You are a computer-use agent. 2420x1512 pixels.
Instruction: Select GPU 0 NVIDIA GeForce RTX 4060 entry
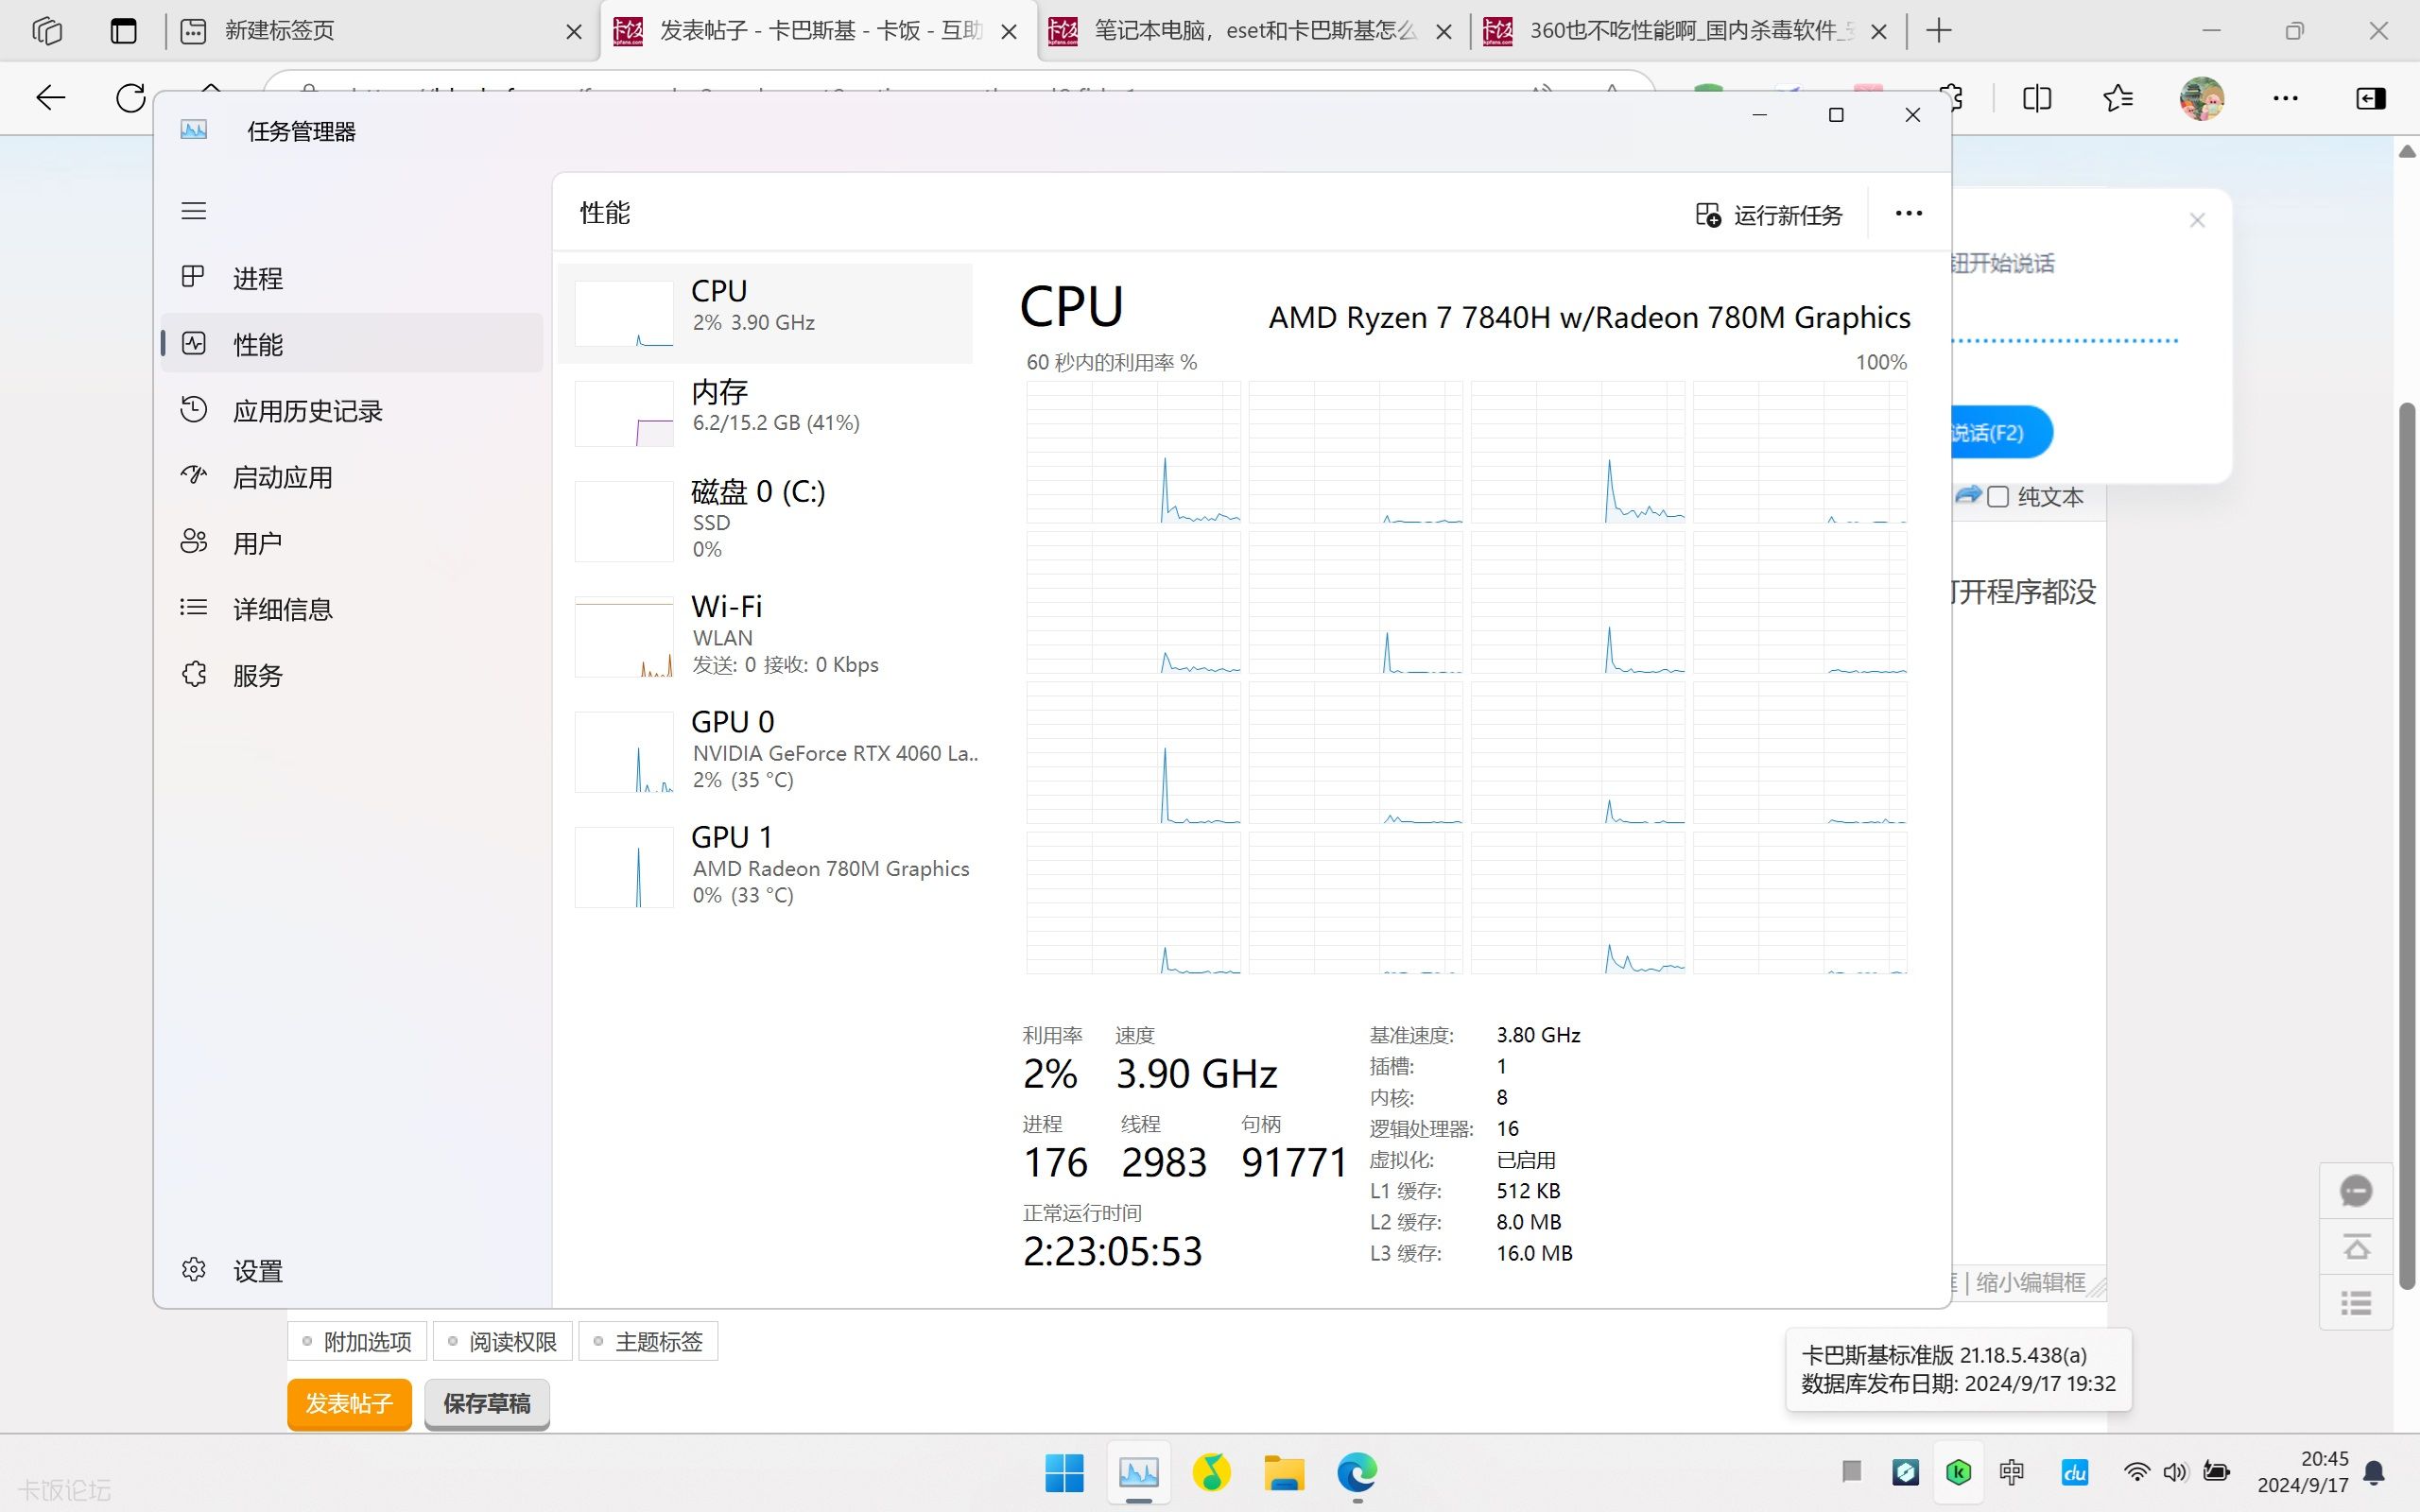coord(765,750)
